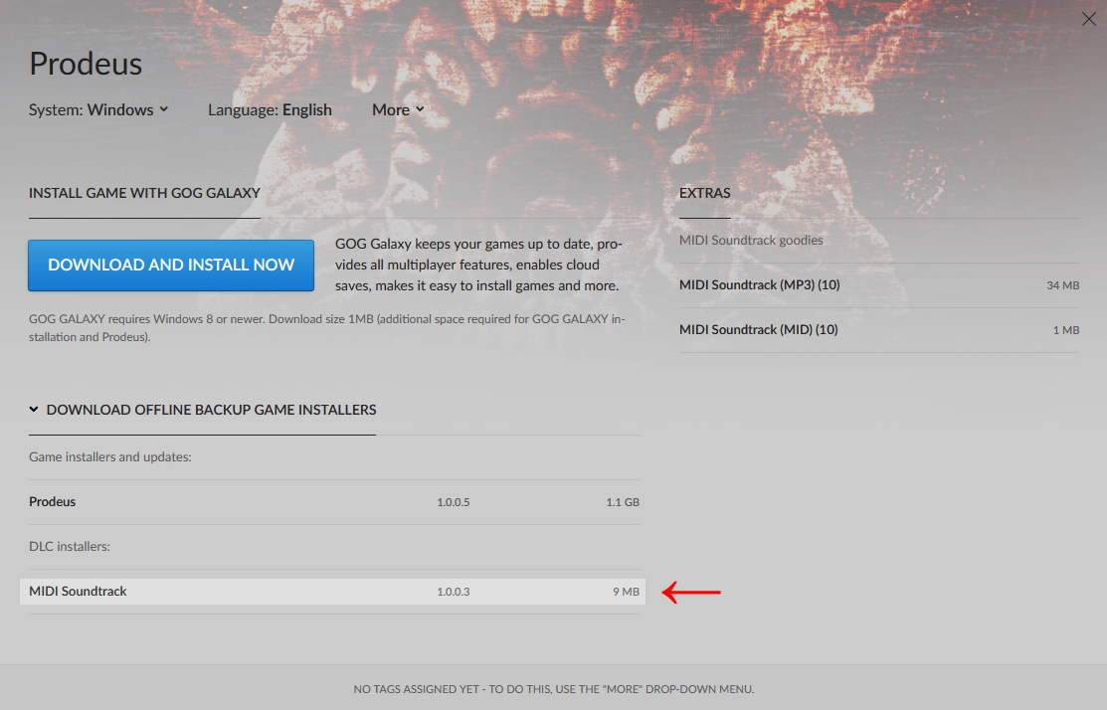The image size is (1107, 710).
Task: Click Language: English selector
Action: [x=270, y=110]
